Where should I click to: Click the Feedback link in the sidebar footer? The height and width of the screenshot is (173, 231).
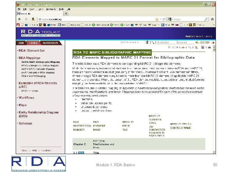point(46,150)
